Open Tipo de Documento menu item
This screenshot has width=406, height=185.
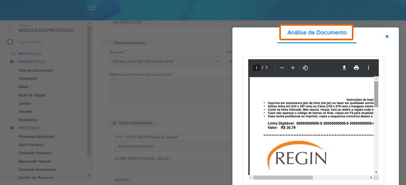pos(35,70)
